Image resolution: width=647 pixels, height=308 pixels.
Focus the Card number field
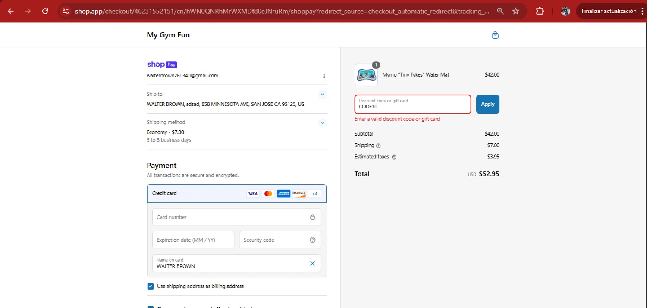pos(237,217)
